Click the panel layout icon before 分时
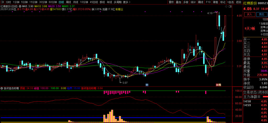 pos(3,2)
